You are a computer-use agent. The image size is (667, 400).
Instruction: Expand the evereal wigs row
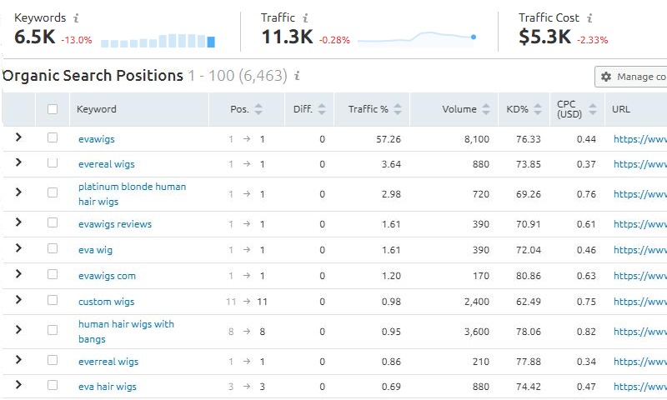(18, 162)
